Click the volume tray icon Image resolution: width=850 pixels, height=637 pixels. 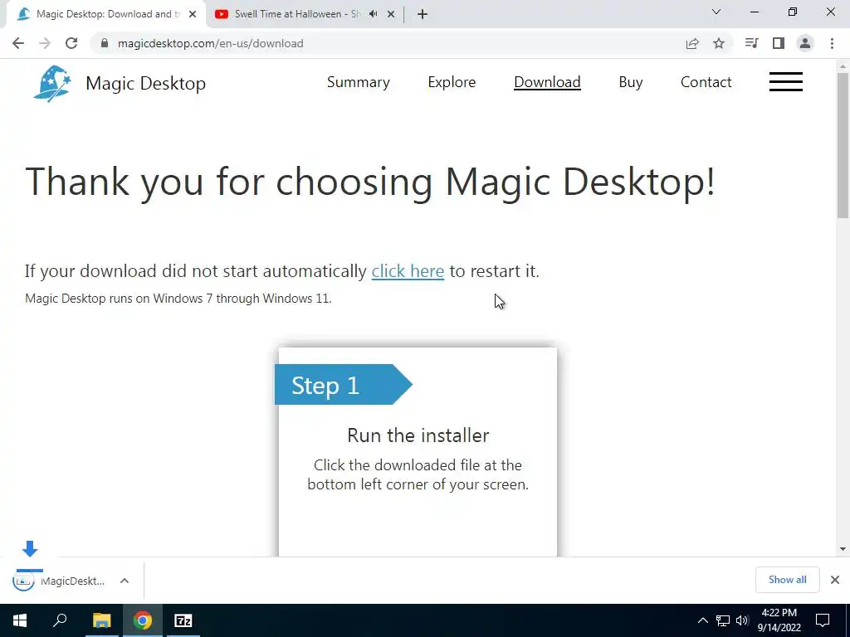(x=742, y=620)
